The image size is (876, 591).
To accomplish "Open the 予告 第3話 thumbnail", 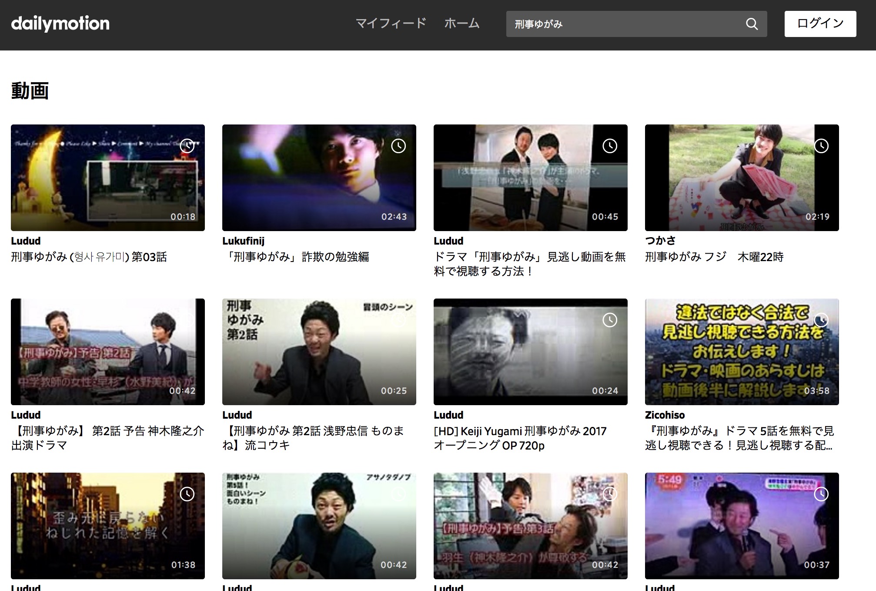I will tap(531, 526).
